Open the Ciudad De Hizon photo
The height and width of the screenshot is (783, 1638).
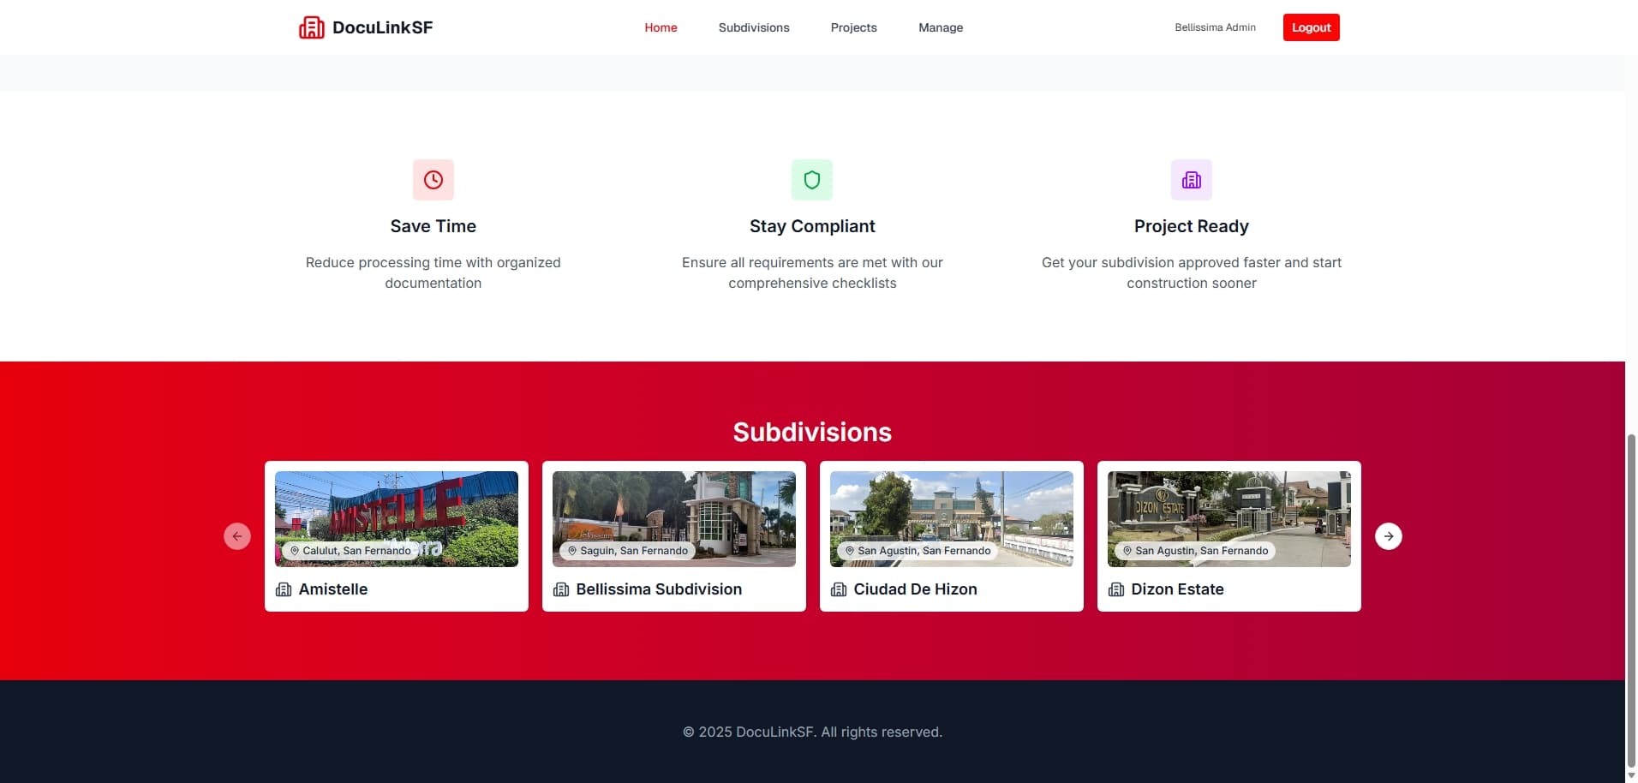[951, 510]
